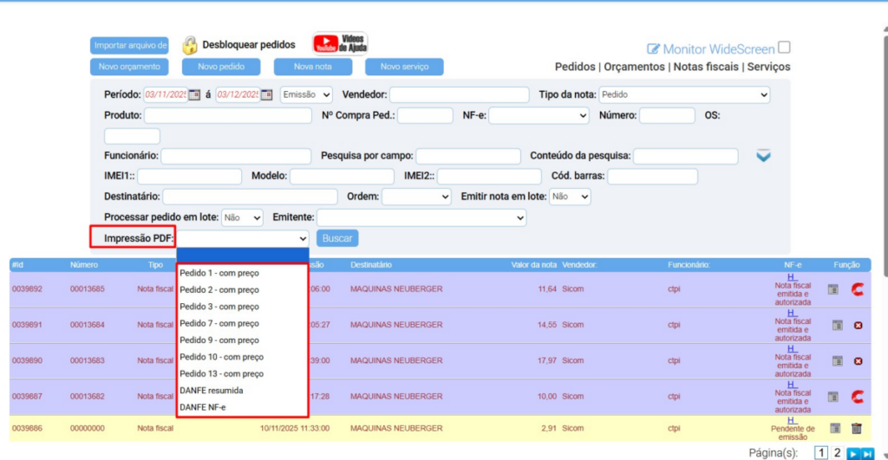Open the Notas fiscais link
Screen dimensions: 888x460
coord(706,67)
